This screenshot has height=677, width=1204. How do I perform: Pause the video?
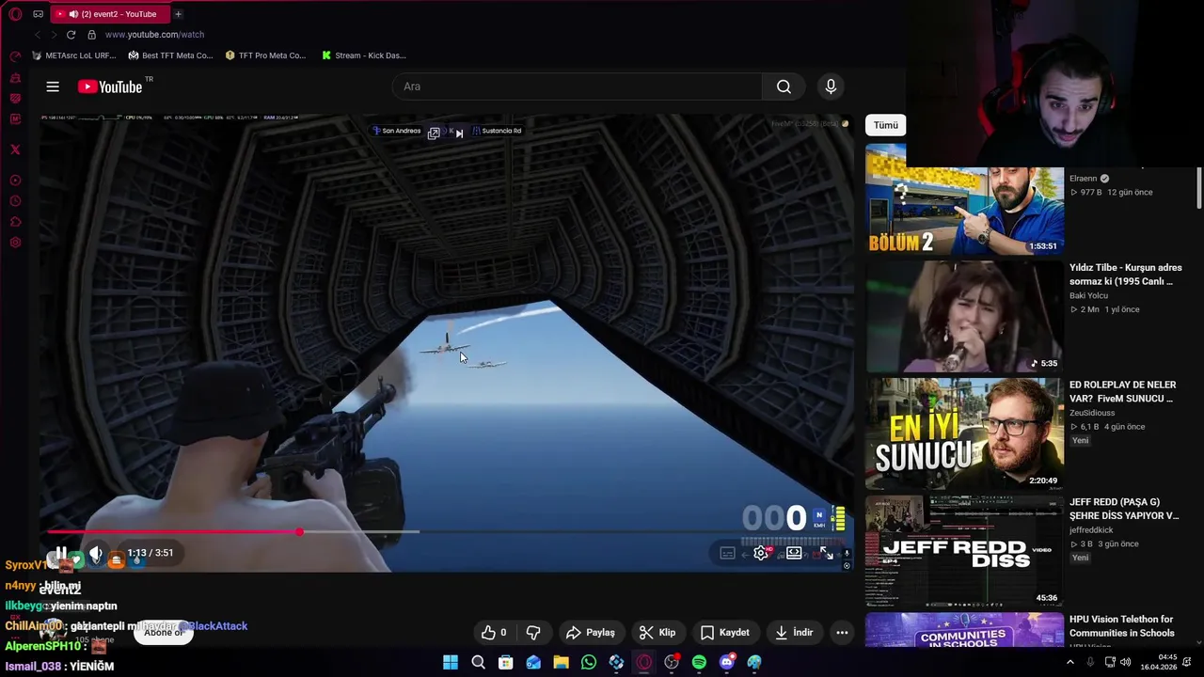pyautogui.click(x=61, y=553)
